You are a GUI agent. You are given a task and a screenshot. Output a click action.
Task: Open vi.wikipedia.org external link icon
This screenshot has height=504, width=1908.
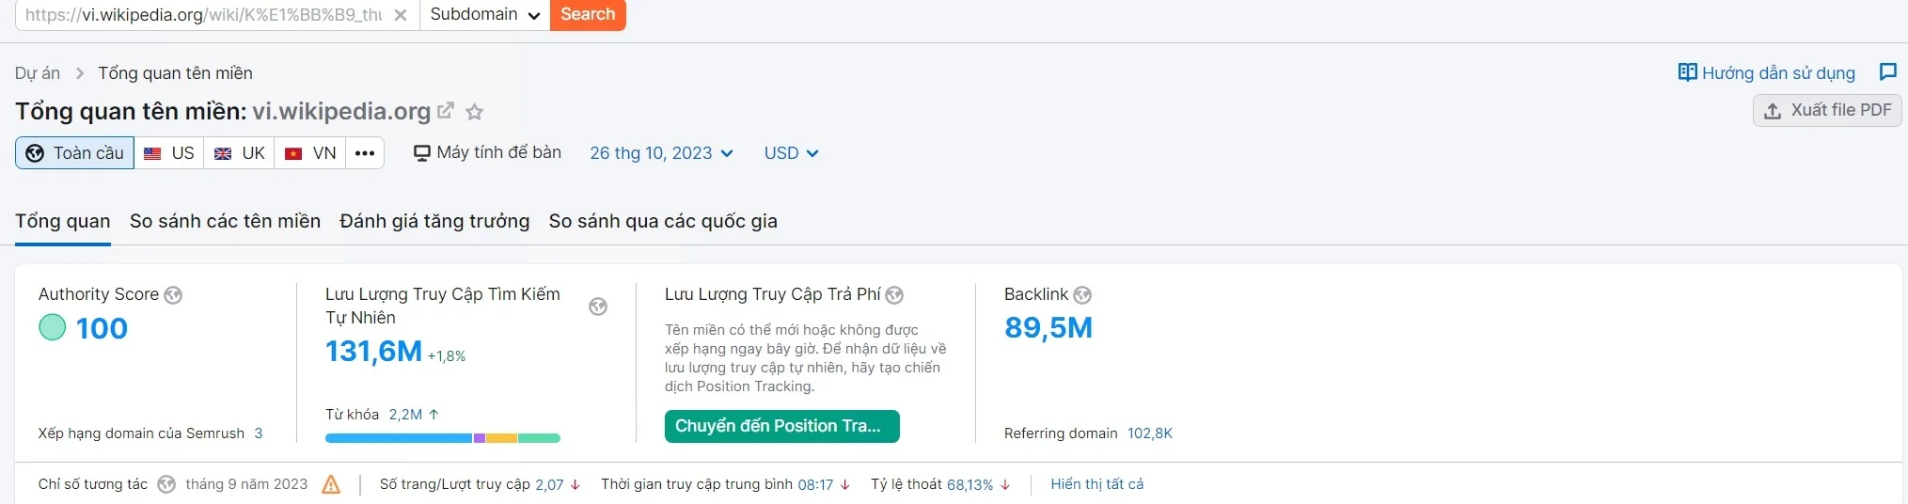coord(446,110)
